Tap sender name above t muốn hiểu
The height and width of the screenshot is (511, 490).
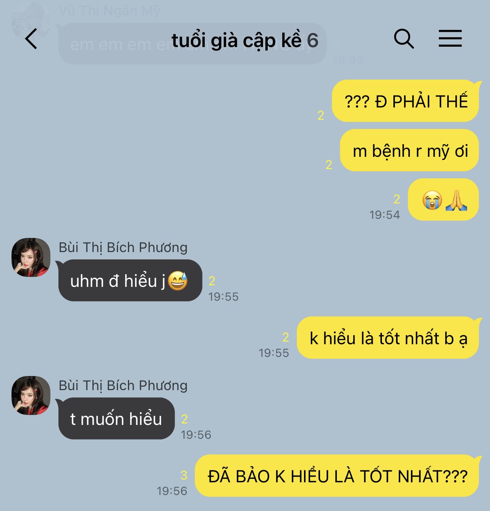point(123,386)
